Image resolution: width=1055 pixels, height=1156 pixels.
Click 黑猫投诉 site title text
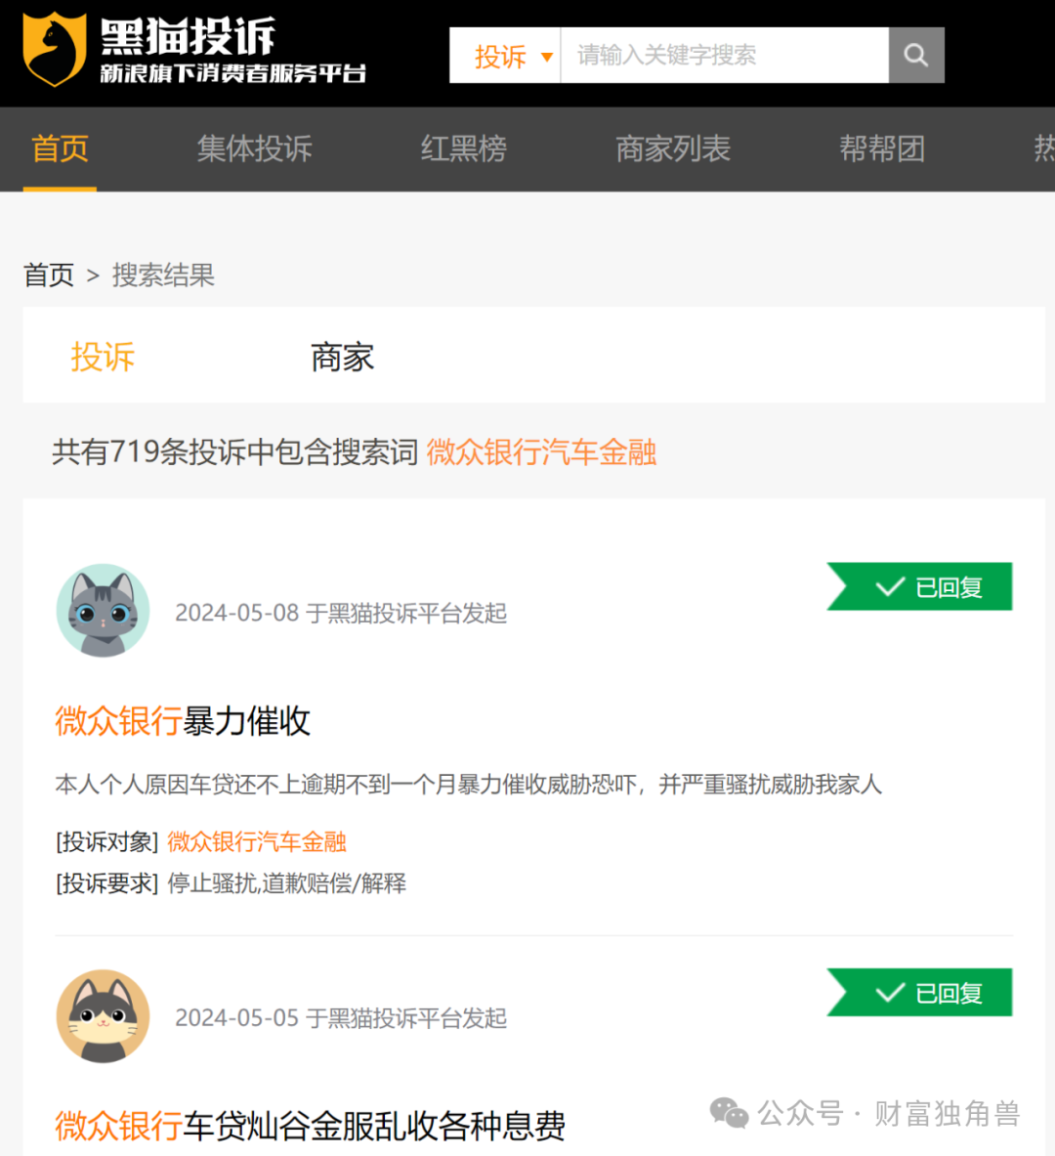pyautogui.click(x=188, y=36)
